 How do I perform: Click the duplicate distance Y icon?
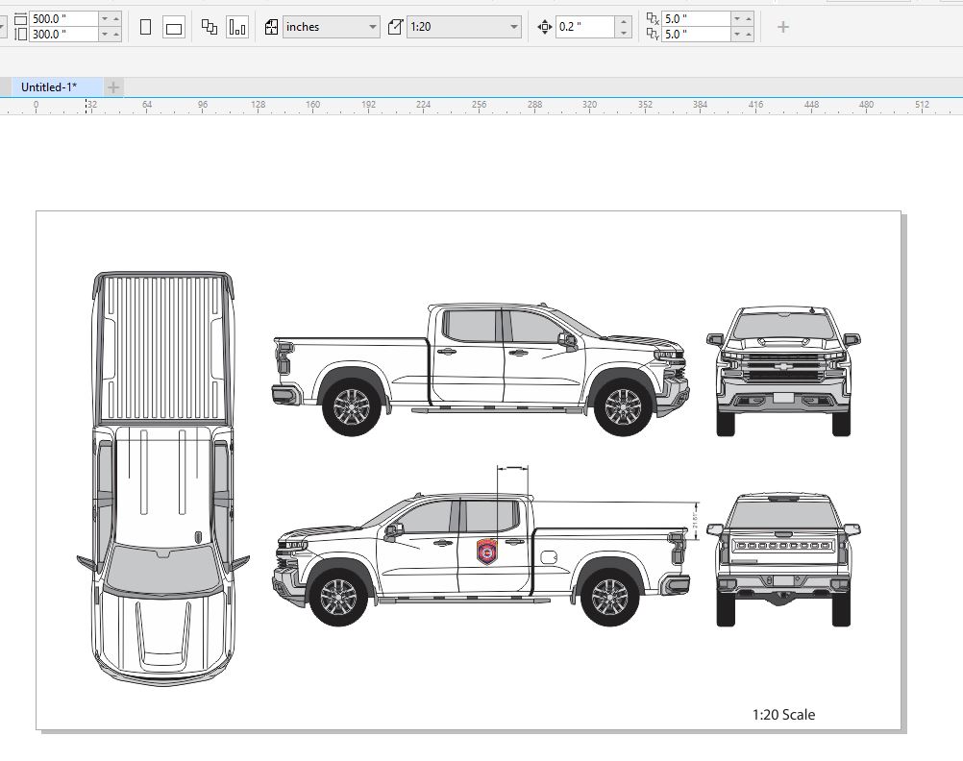point(653,35)
